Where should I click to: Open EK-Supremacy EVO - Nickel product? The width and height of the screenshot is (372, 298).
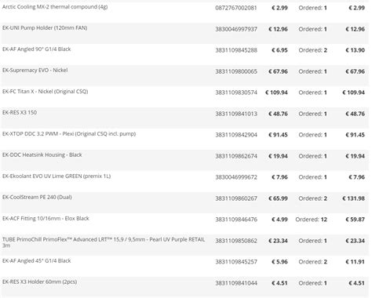pyautogui.click(x=35, y=70)
